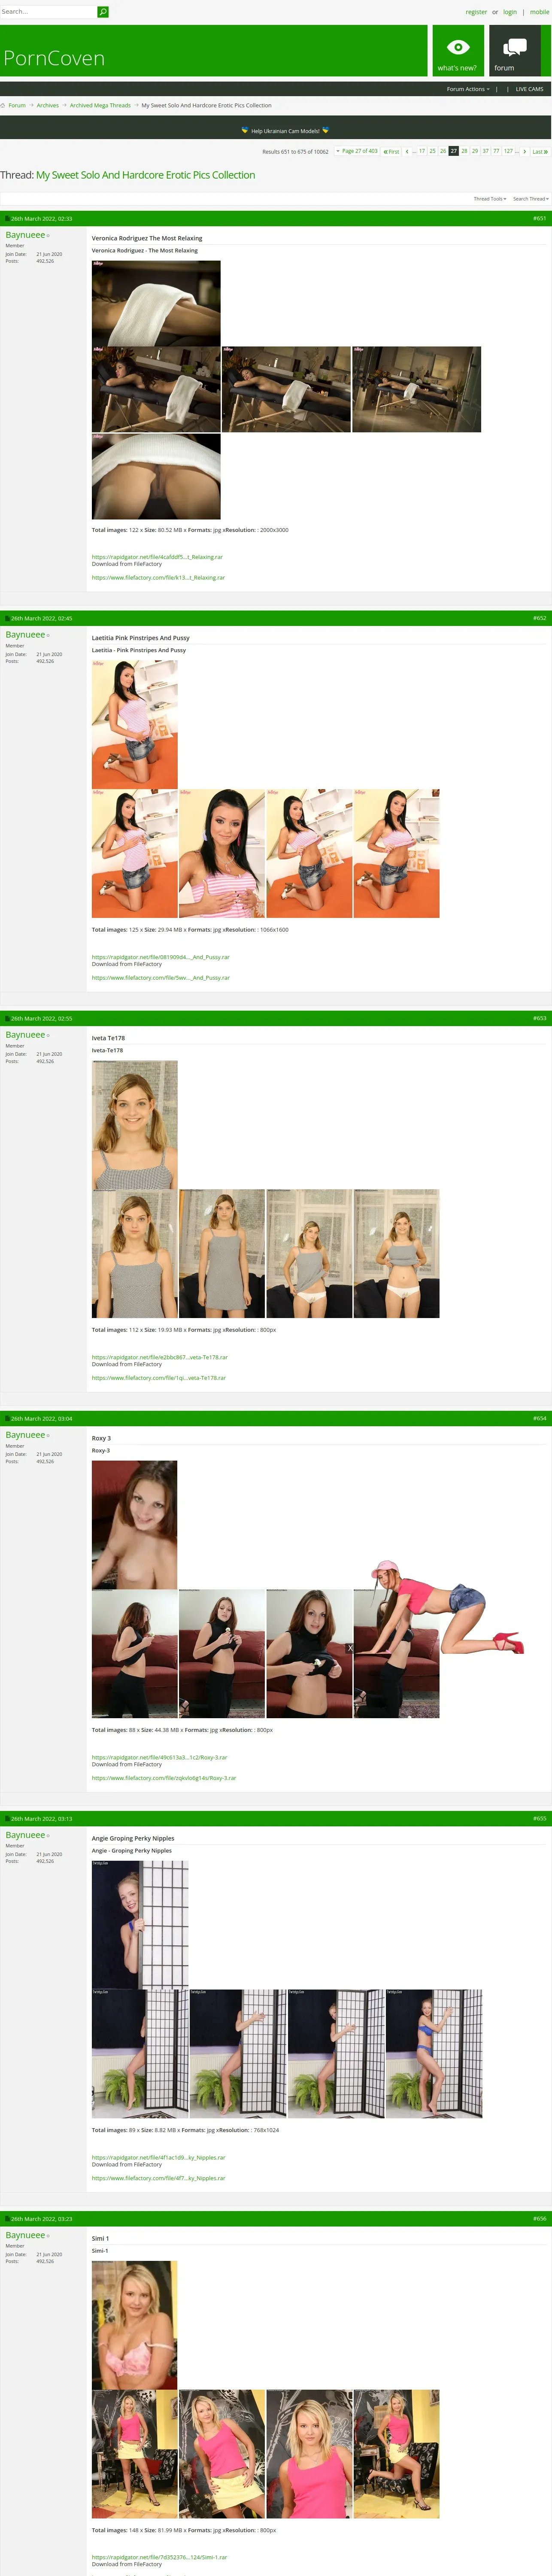Open the post #651 permalink
552x2576 pixels.
pyautogui.click(x=540, y=218)
